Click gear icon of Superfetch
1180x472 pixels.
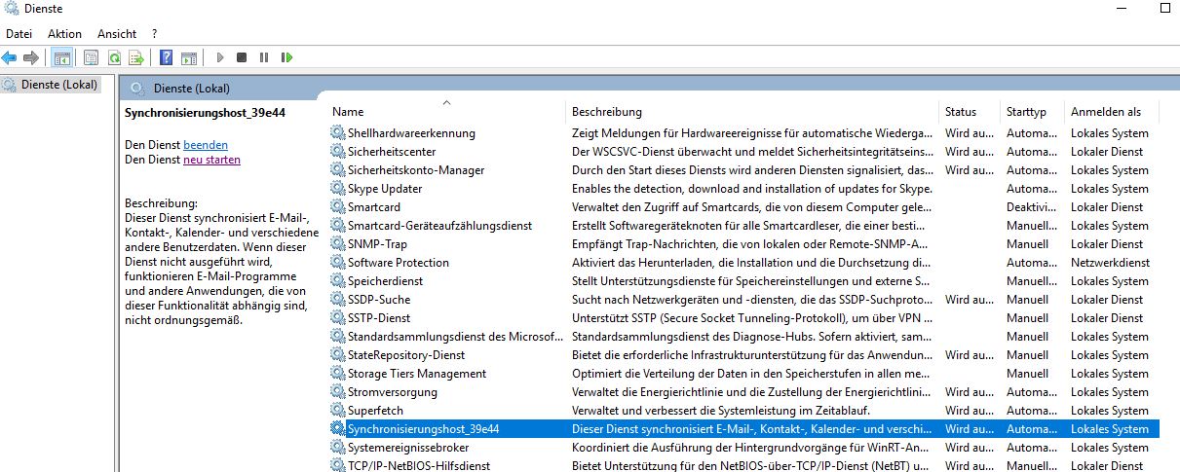[x=338, y=410]
